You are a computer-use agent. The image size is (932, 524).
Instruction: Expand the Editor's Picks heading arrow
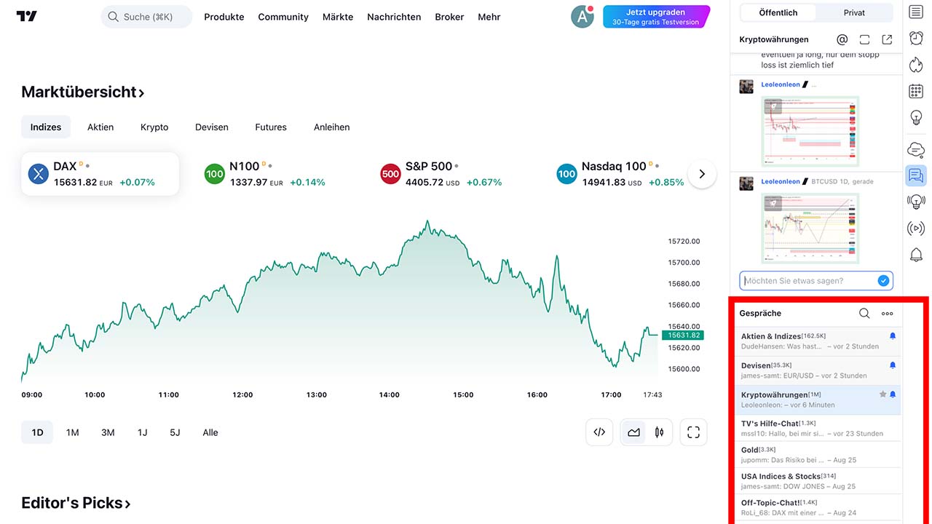(127, 504)
